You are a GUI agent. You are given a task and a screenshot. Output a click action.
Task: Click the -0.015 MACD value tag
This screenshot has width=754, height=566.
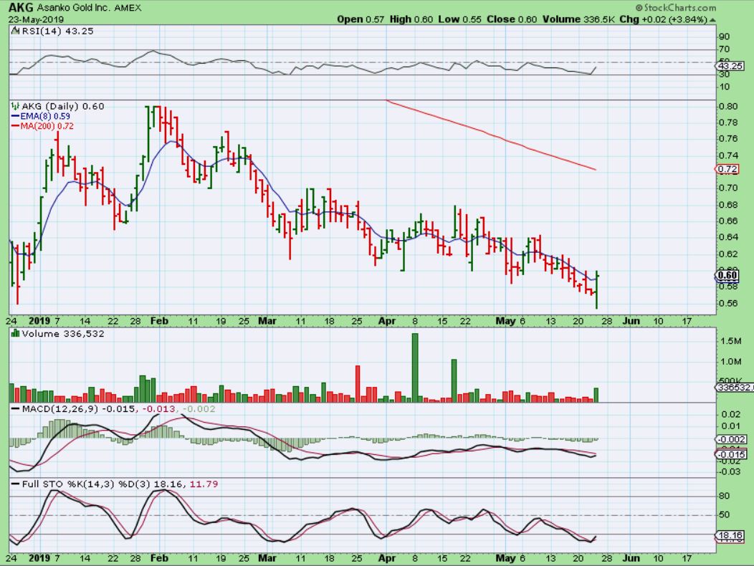pos(732,454)
